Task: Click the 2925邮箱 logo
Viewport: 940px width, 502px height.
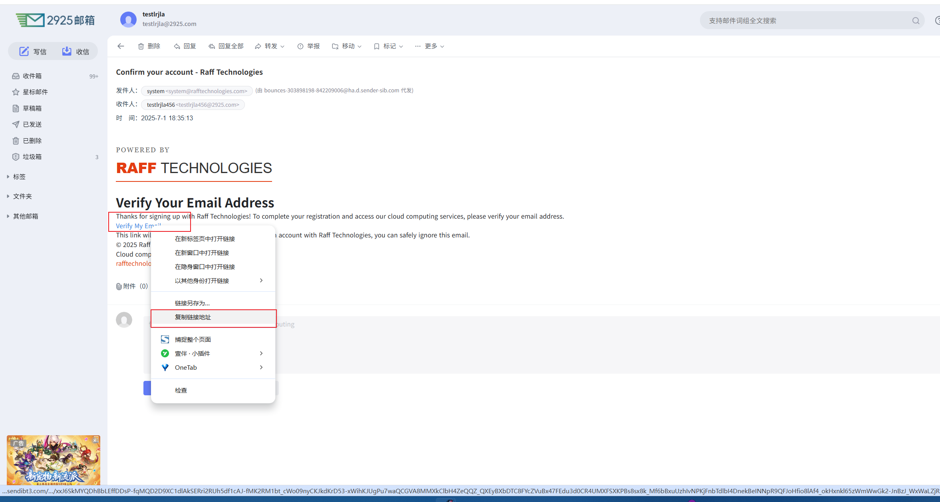Action: tap(56, 20)
